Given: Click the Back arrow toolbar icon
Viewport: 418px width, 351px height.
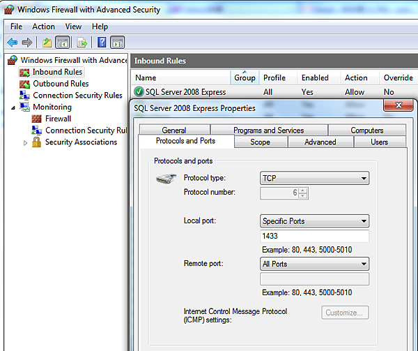Looking at the screenshot, I should [x=13, y=42].
